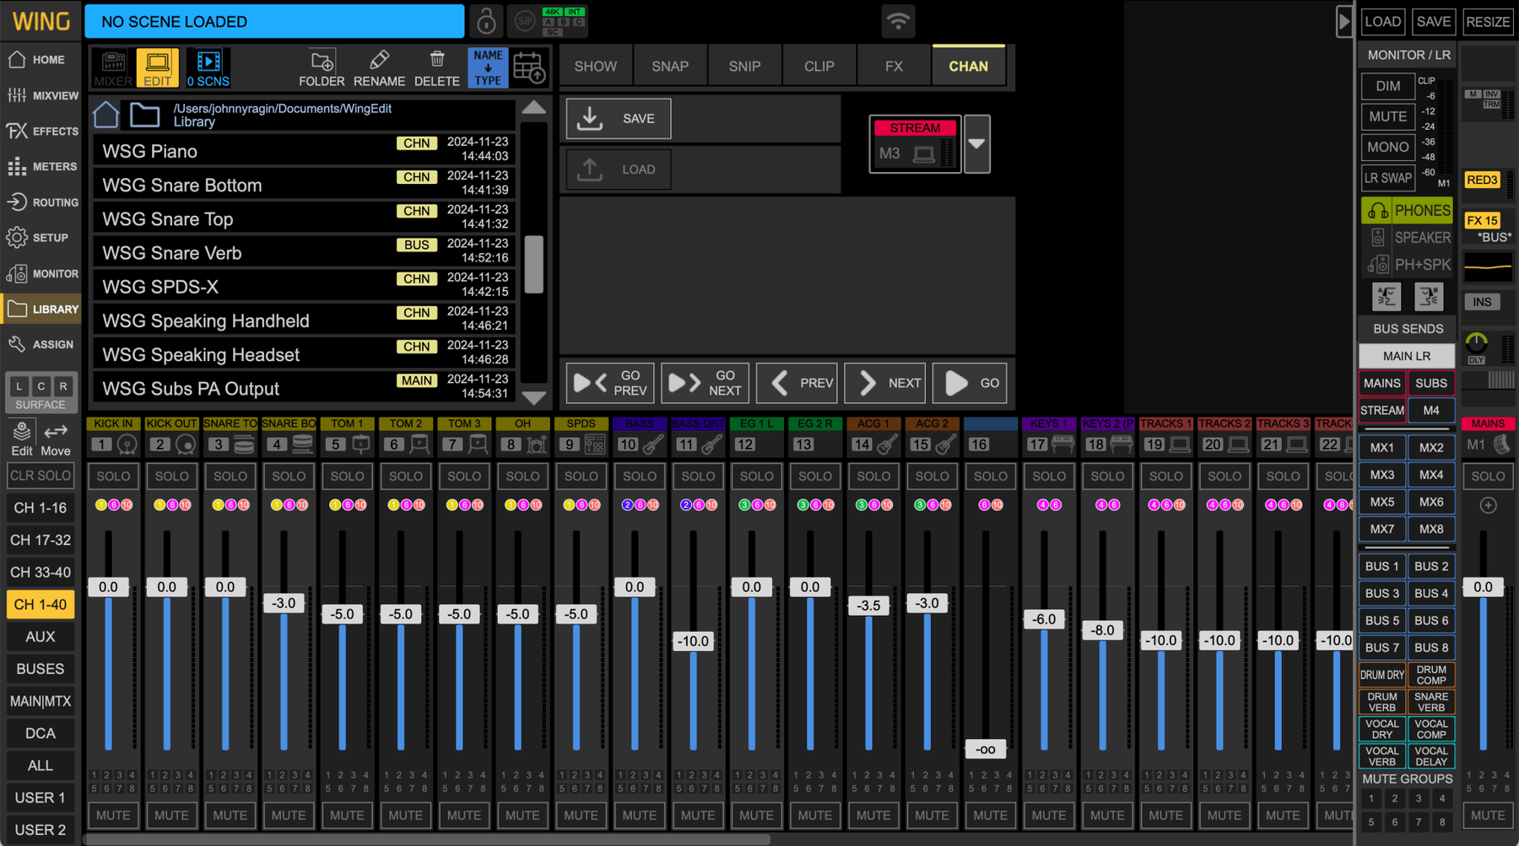Click the WiFi status icon
This screenshot has width=1519, height=846.
898,21
